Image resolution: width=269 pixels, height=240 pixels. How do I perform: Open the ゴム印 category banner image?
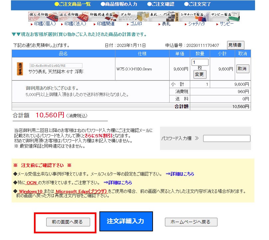pos(134,17)
